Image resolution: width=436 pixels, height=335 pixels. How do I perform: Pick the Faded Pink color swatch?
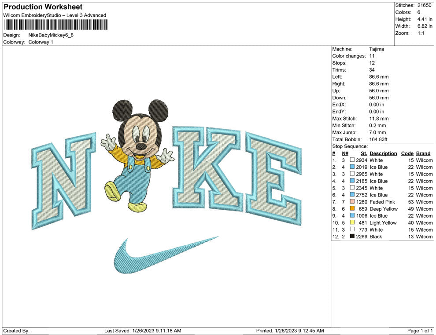(x=352, y=202)
